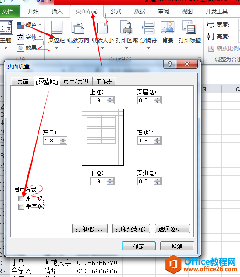Switch to the 审阅 review tab
Viewport: 240px width, 277px height.
tap(164, 11)
